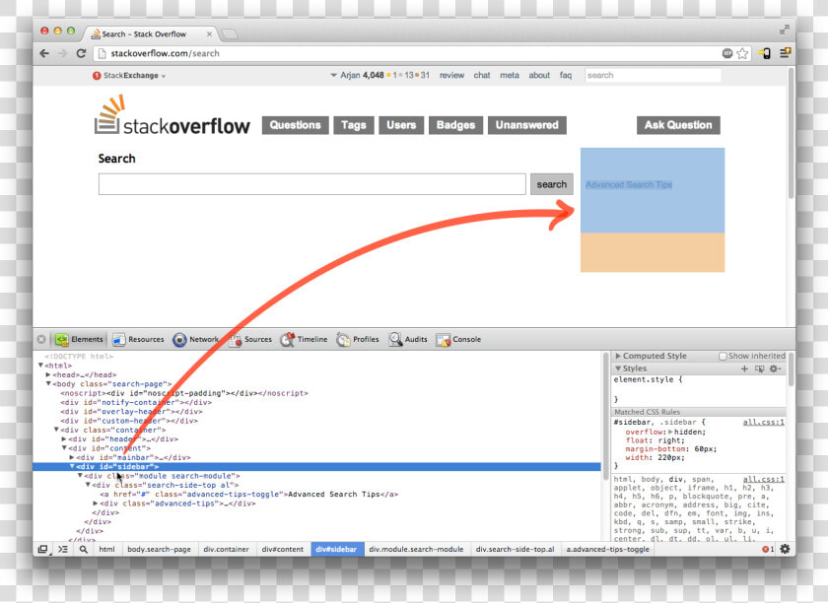Click the Tags nav button
This screenshot has height=603, width=828.
(354, 125)
